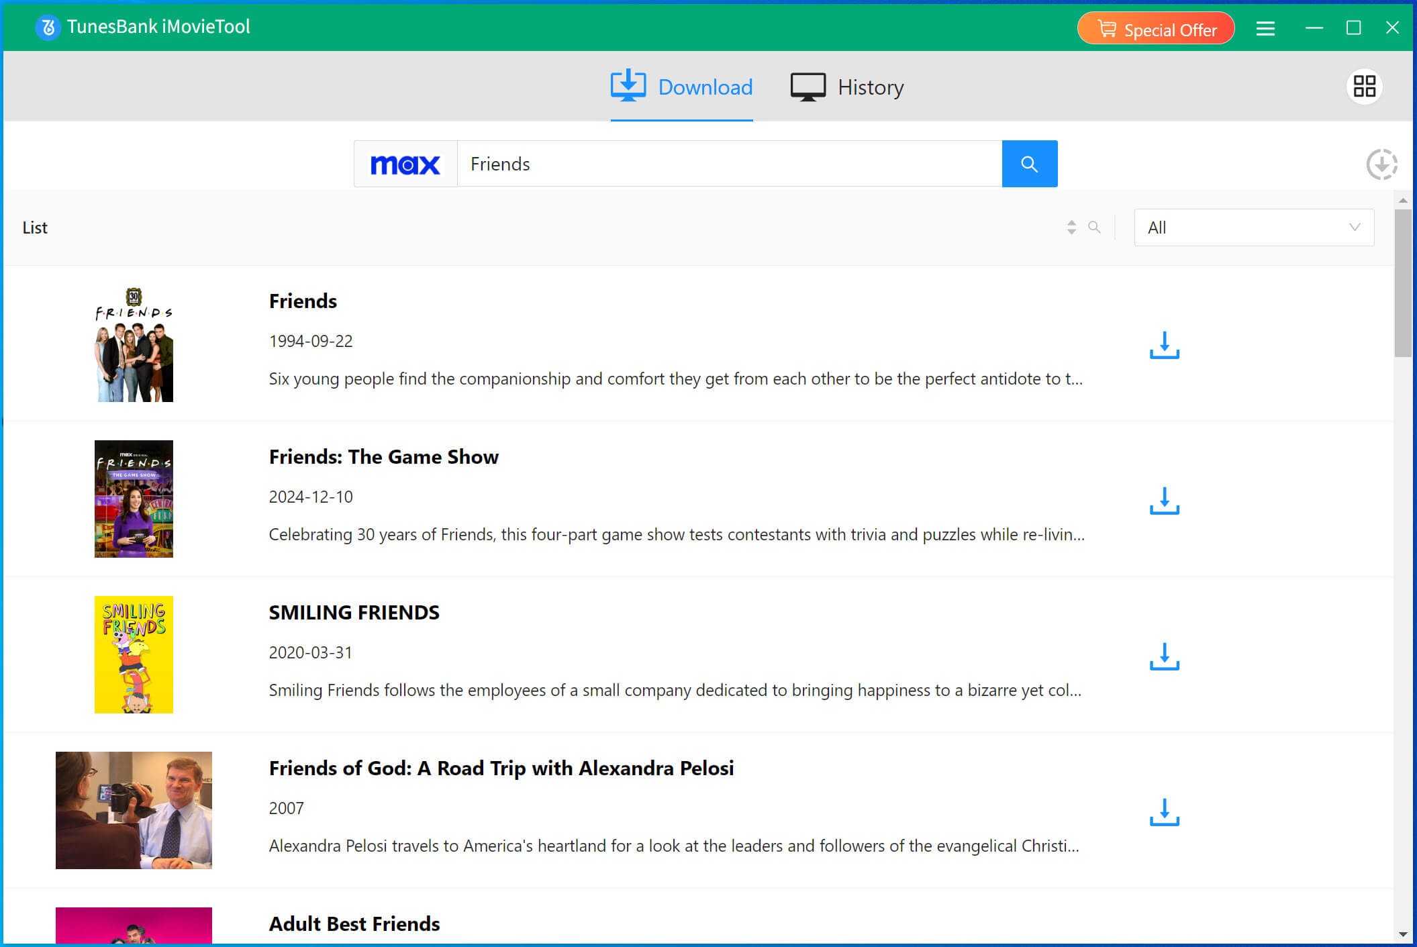This screenshot has width=1417, height=947.
Task: Click the small list search icon
Action: coord(1094,228)
